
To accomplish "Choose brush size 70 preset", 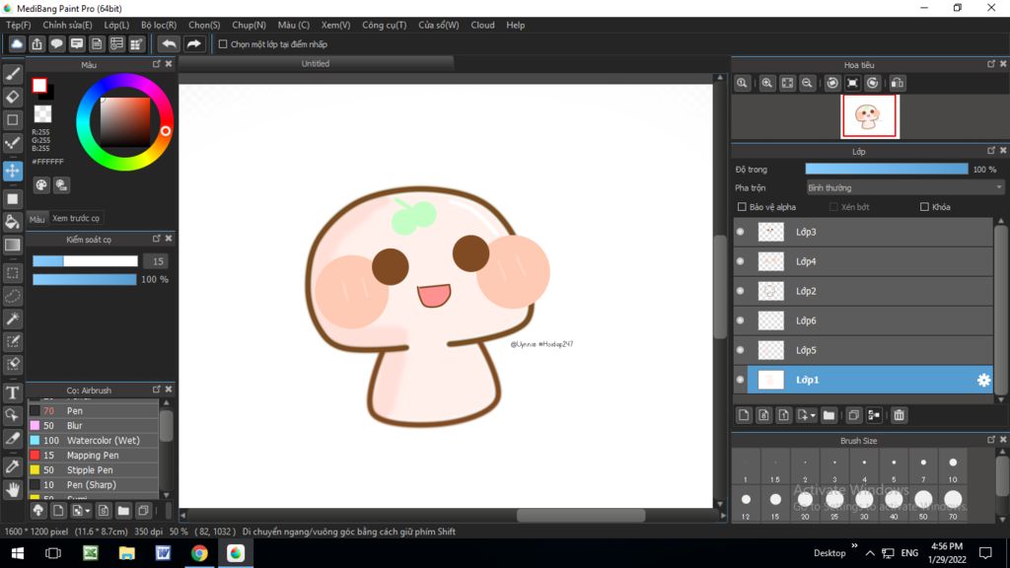I will (x=953, y=502).
